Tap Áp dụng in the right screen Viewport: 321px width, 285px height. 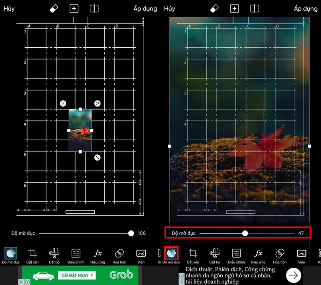(x=306, y=9)
